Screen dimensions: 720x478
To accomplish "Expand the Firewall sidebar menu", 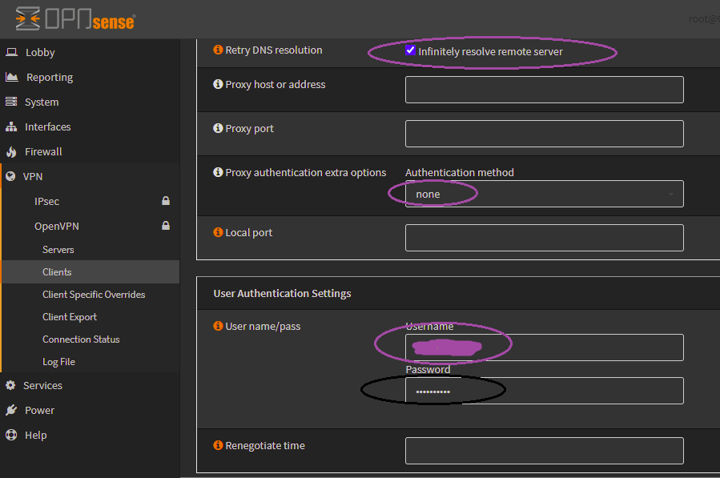I will (x=42, y=151).
